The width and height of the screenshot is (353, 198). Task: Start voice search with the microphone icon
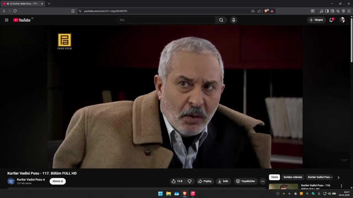coord(234,20)
